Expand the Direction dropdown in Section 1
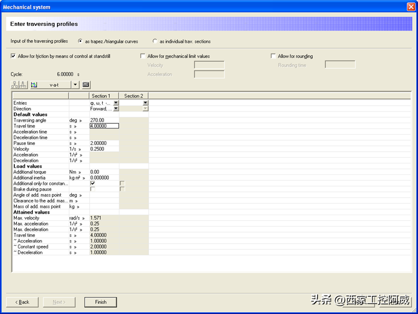The image size is (418, 314). click(116, 109)
